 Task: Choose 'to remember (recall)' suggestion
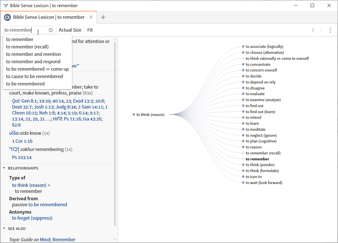27,47
